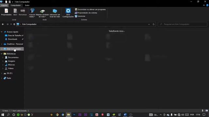The width and height of the screenshot is (209, 117).
Task: Collapse the Acesso rápido tree node
Action: click(2, 32)
